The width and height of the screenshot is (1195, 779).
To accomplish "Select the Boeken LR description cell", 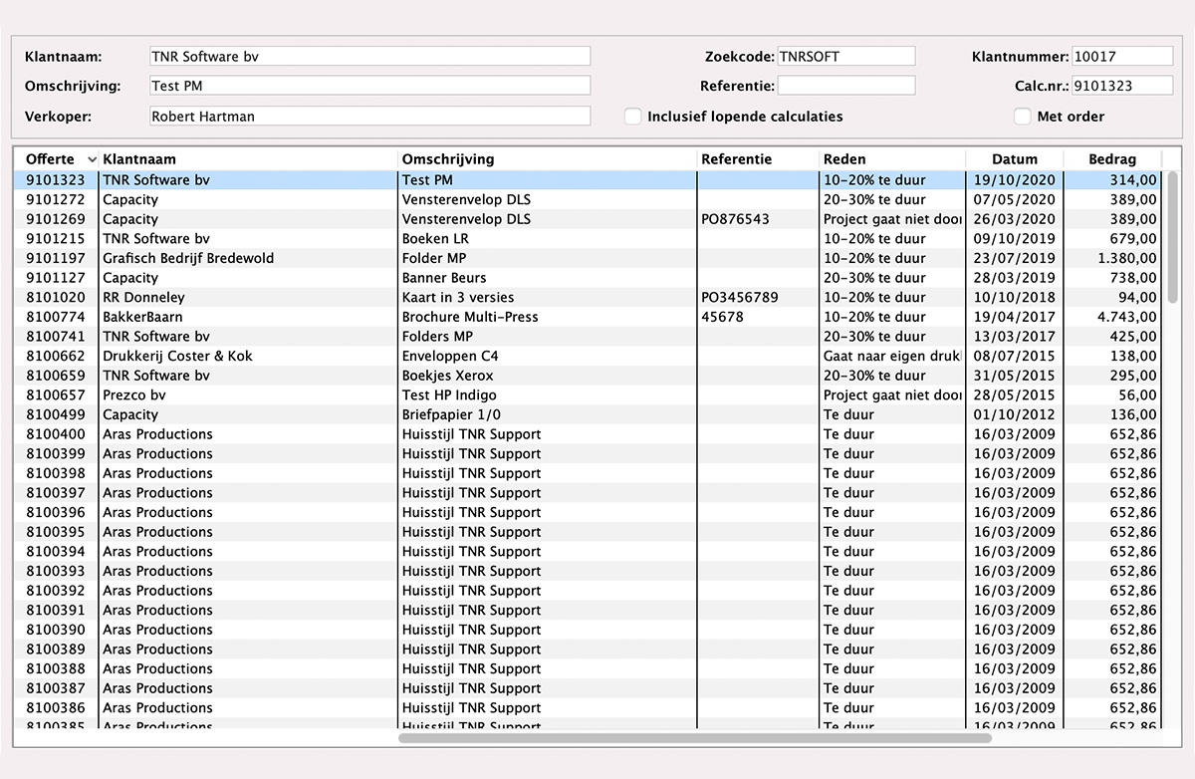I will pos(435,239).
